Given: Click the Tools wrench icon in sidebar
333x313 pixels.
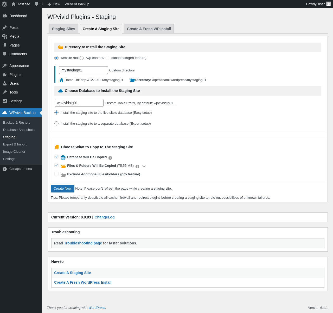Looking at the screenshot, I should coord(5,92).
